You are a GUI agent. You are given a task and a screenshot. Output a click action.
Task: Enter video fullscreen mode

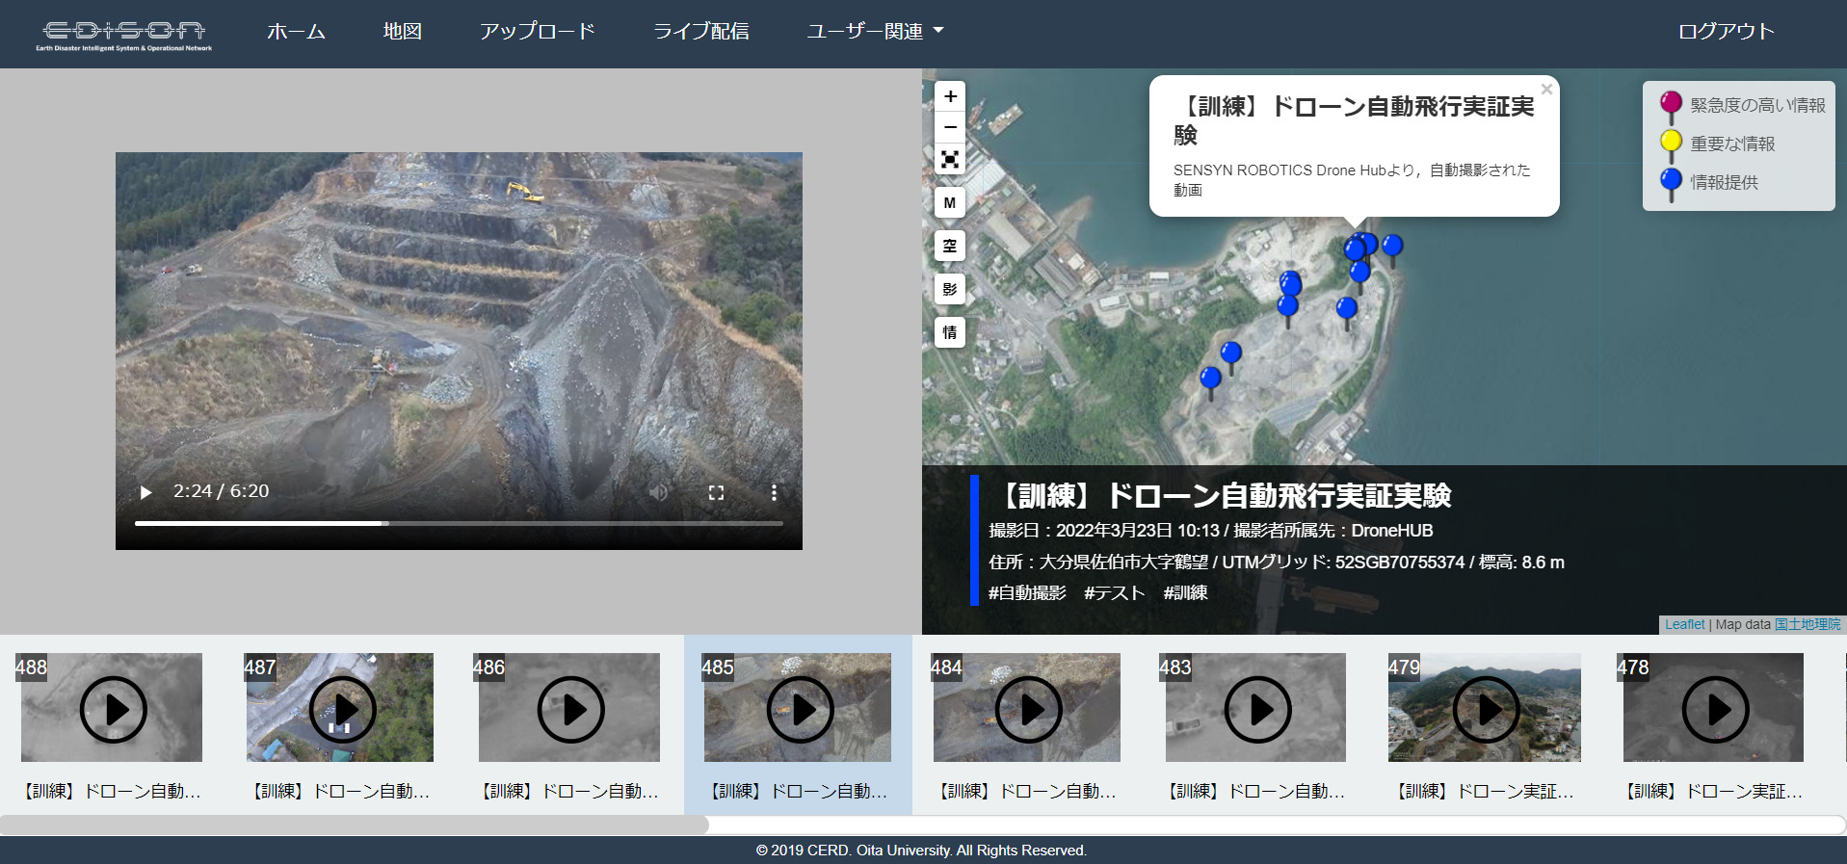[x=716, y=492]
